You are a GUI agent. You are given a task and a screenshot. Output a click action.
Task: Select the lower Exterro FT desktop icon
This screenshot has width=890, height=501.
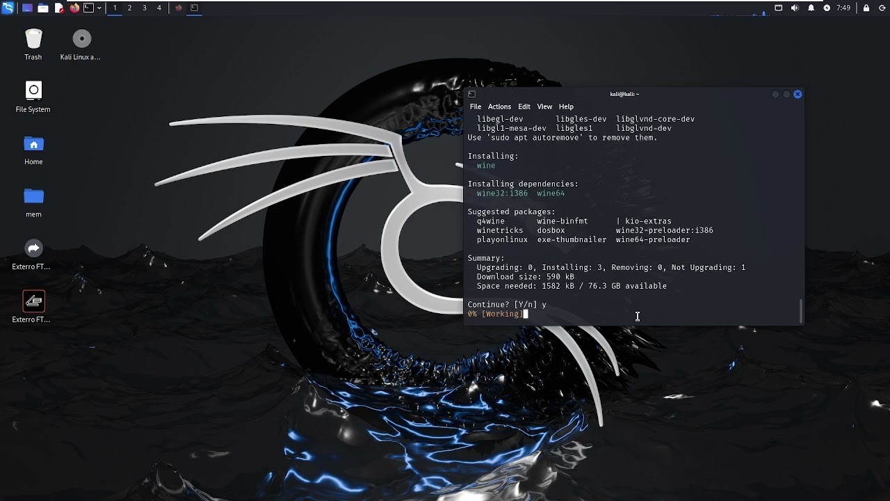[32, 307]
